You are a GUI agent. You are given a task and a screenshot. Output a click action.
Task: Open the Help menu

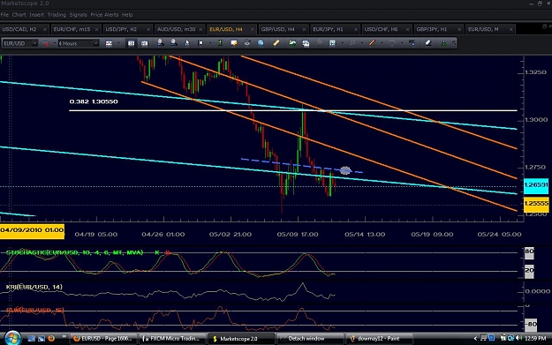pyautogui.click(x=127, y=15)
